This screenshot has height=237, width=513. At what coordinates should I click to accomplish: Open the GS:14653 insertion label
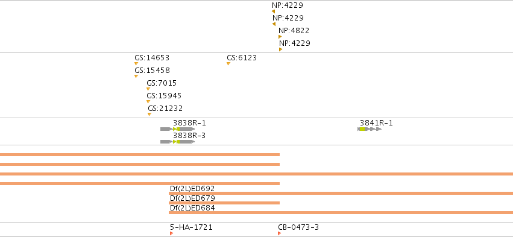pos(152,58)
